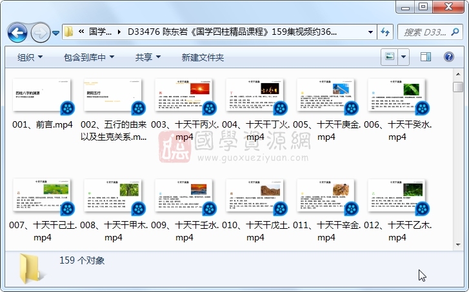
Task: Select 011、十天干辛金 video thumbnail
Action: coord(326,197)
